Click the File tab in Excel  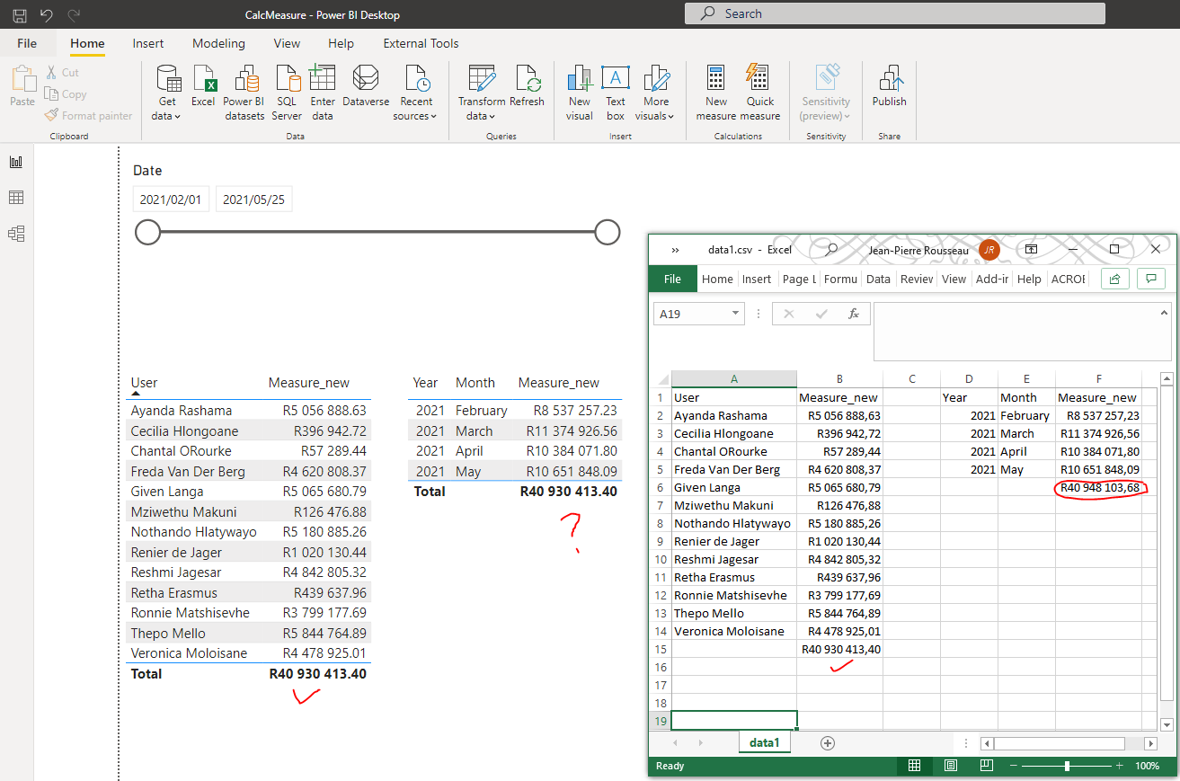click(672, 279)
